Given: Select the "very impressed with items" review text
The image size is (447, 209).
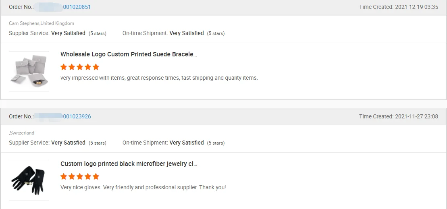Looking at the screenshot, I should (159, 78).
